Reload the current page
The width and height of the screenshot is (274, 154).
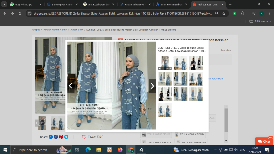coord(20,14)
